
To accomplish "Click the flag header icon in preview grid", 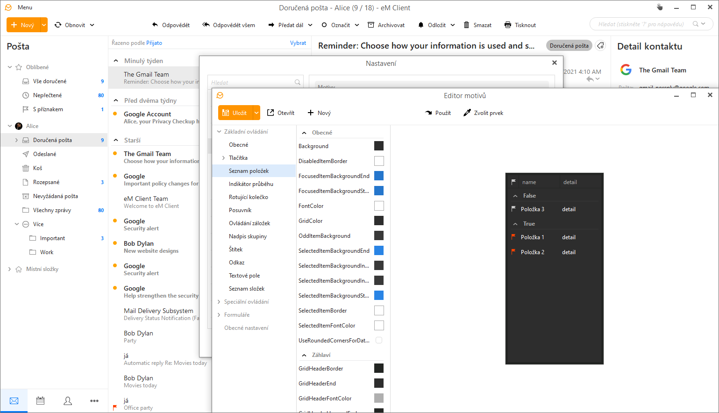I will point(513,182).
